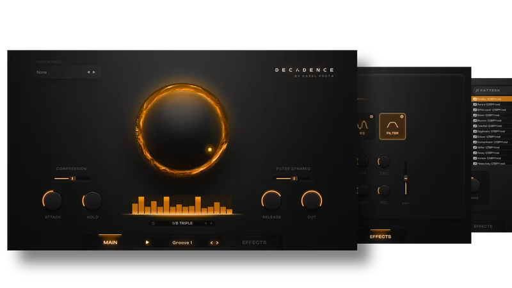Adjust the REL knob in effects window
The width and height of the screenshot is (512, 288).
click(x=384, y=190)
